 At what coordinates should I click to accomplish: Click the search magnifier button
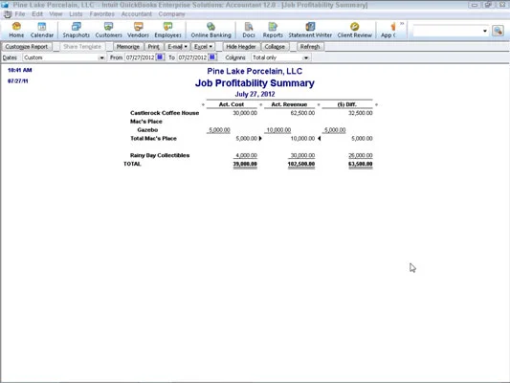pyautogui.click(x=498, y=31)
